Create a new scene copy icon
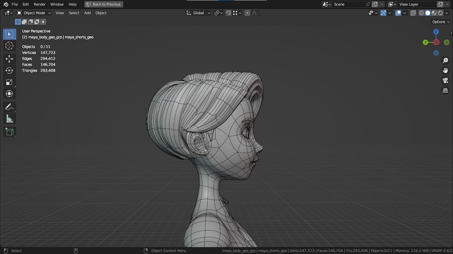 [x=375, y=4]
